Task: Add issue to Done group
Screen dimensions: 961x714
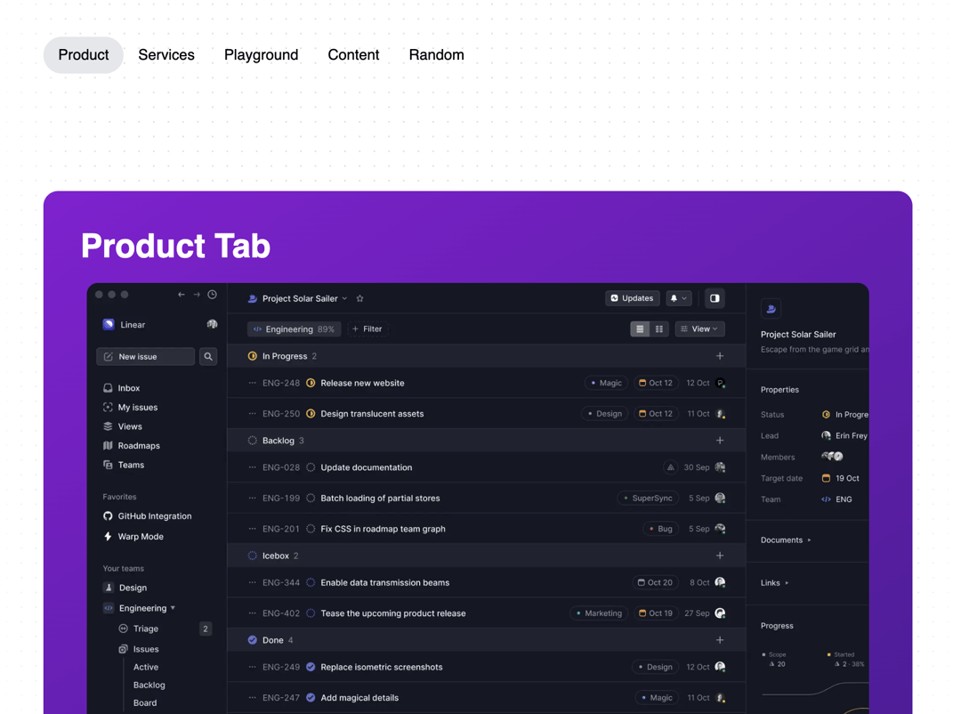Action: [x=720, y=640]
